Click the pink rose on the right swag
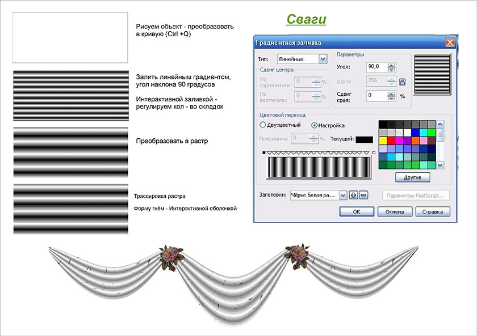The image size is (477, 336). (296, 254)
